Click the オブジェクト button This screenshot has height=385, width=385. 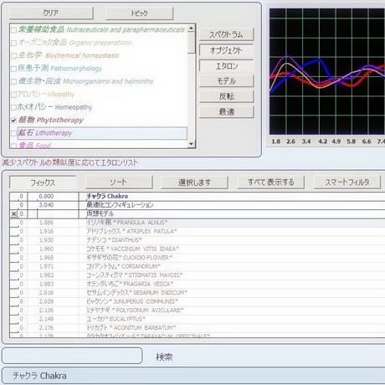point(226,50)
